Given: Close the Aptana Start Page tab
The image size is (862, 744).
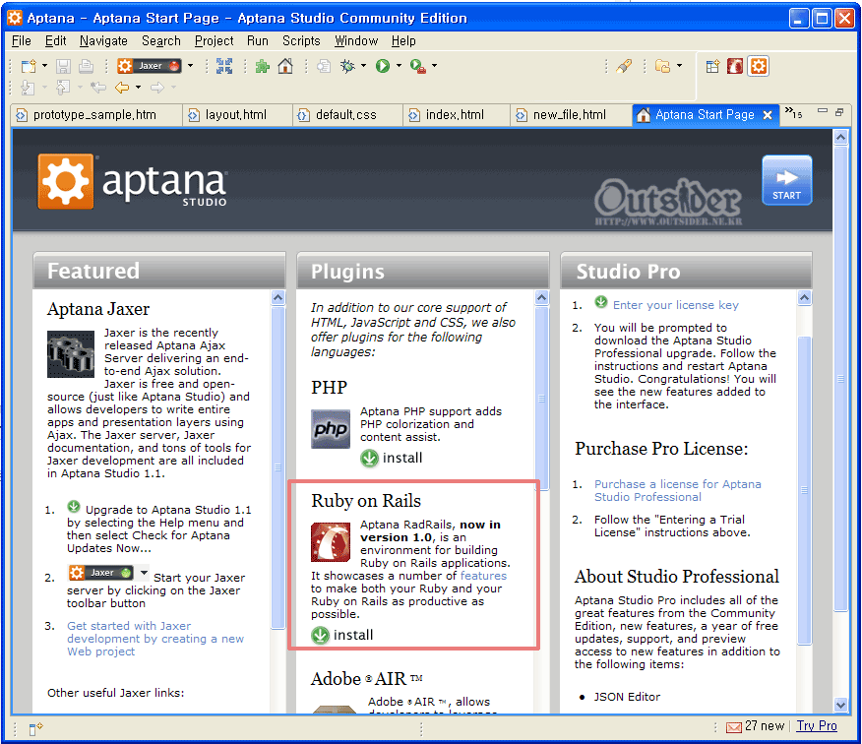Looking at the screenshot, I should pyautogui.click(x=768, y=115).
